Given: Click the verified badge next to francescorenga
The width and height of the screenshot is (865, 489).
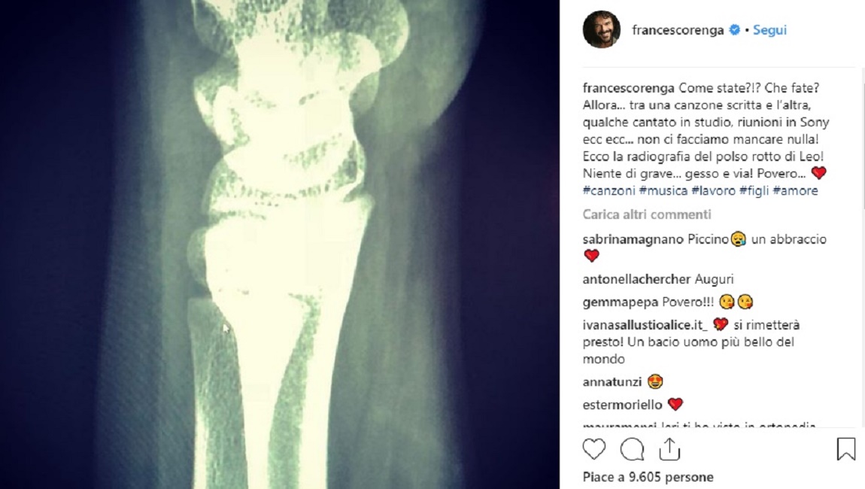Looking at the screenshot, I should coord(734,30).
